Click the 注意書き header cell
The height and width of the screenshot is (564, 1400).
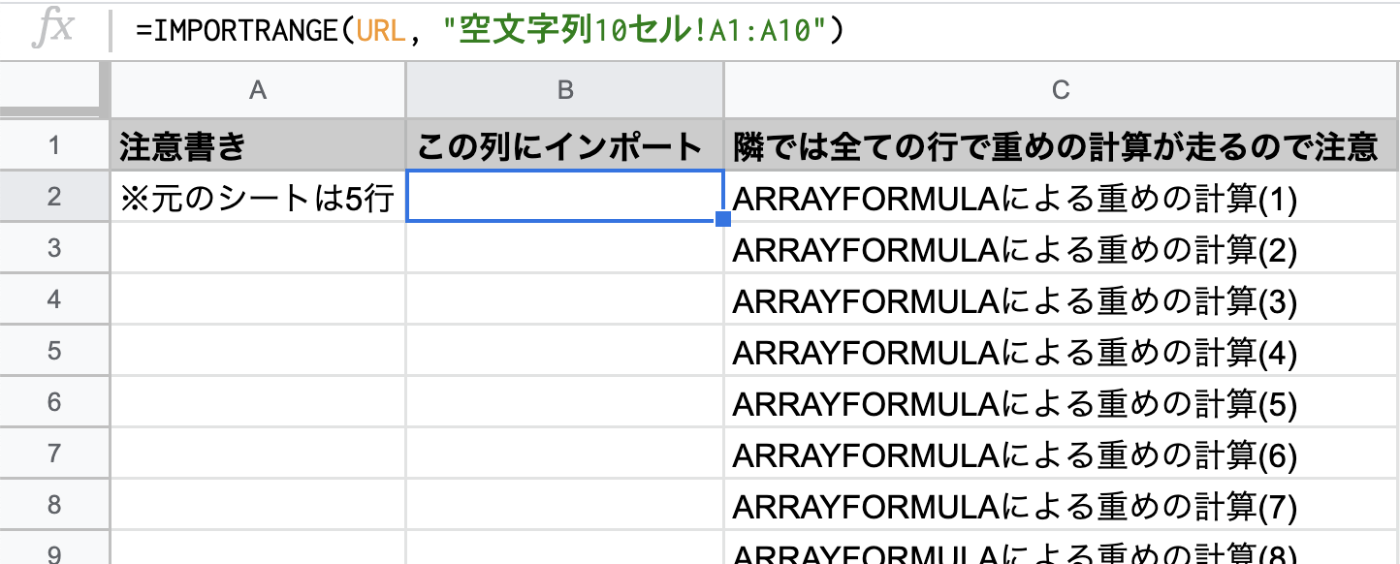pos(257,142)
